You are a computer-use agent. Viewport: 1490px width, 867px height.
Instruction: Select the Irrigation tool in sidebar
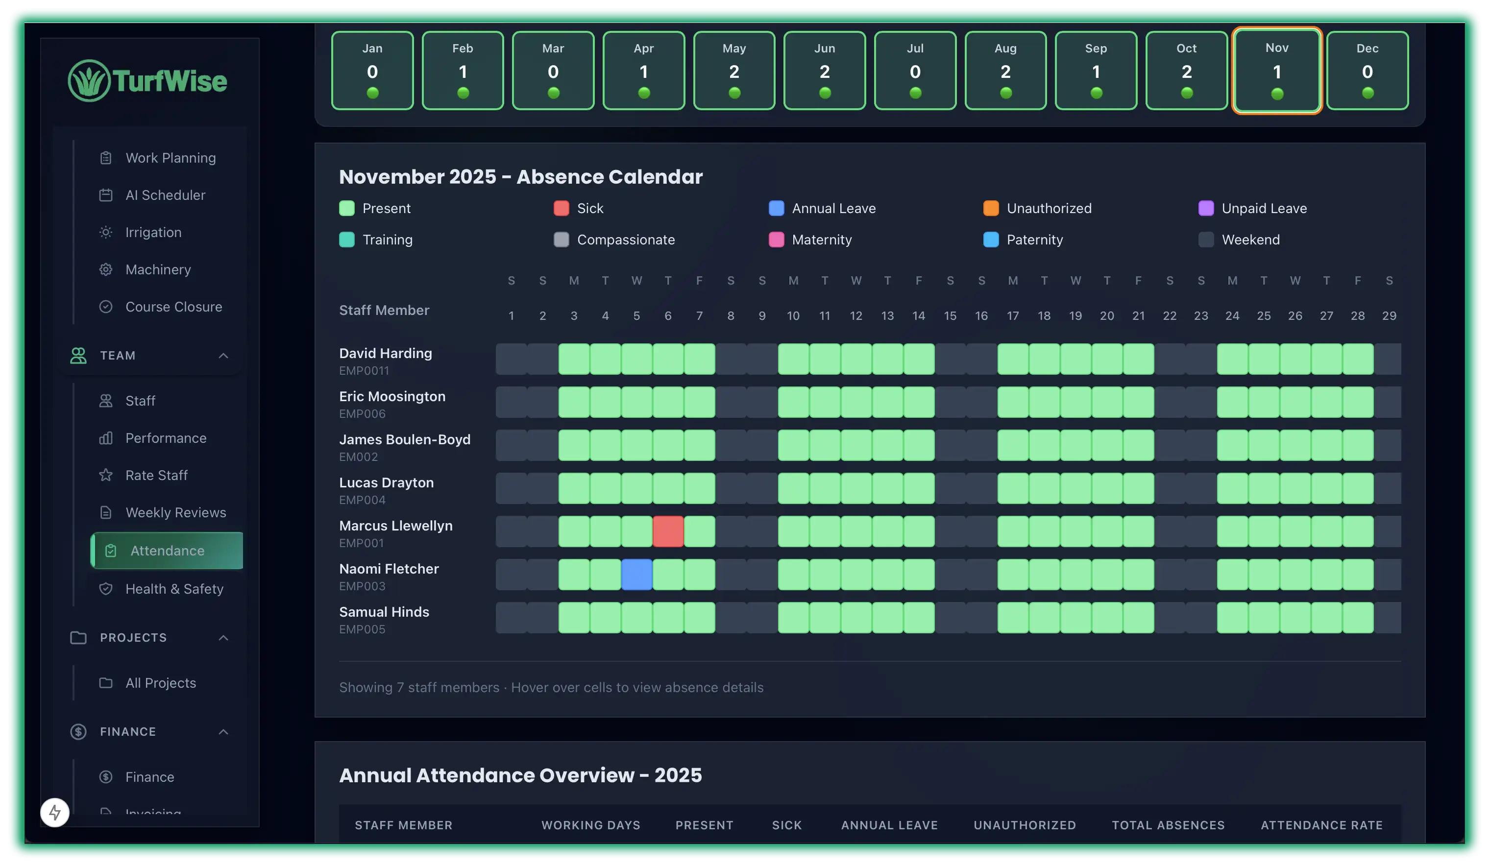[x=106, y=232]
